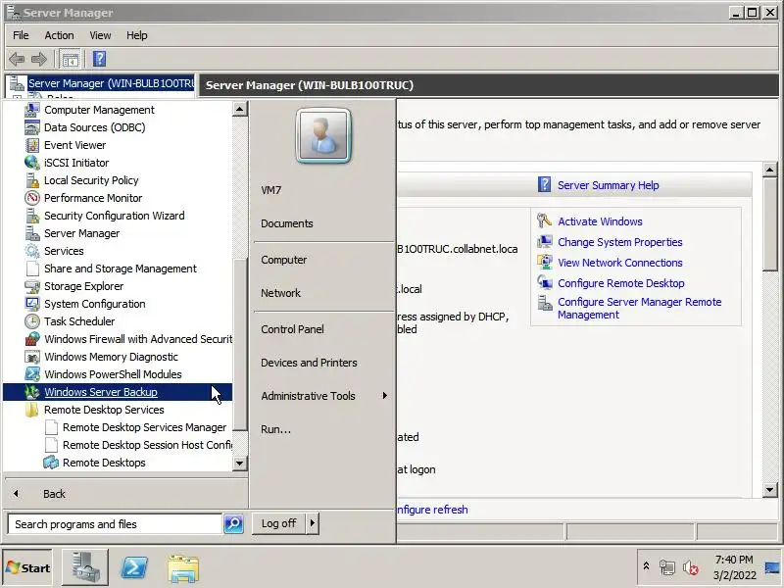This screenshot has height=588, width=784.
Task: Click the Data Sources (ODBC) icon
Action: [32, 127]
